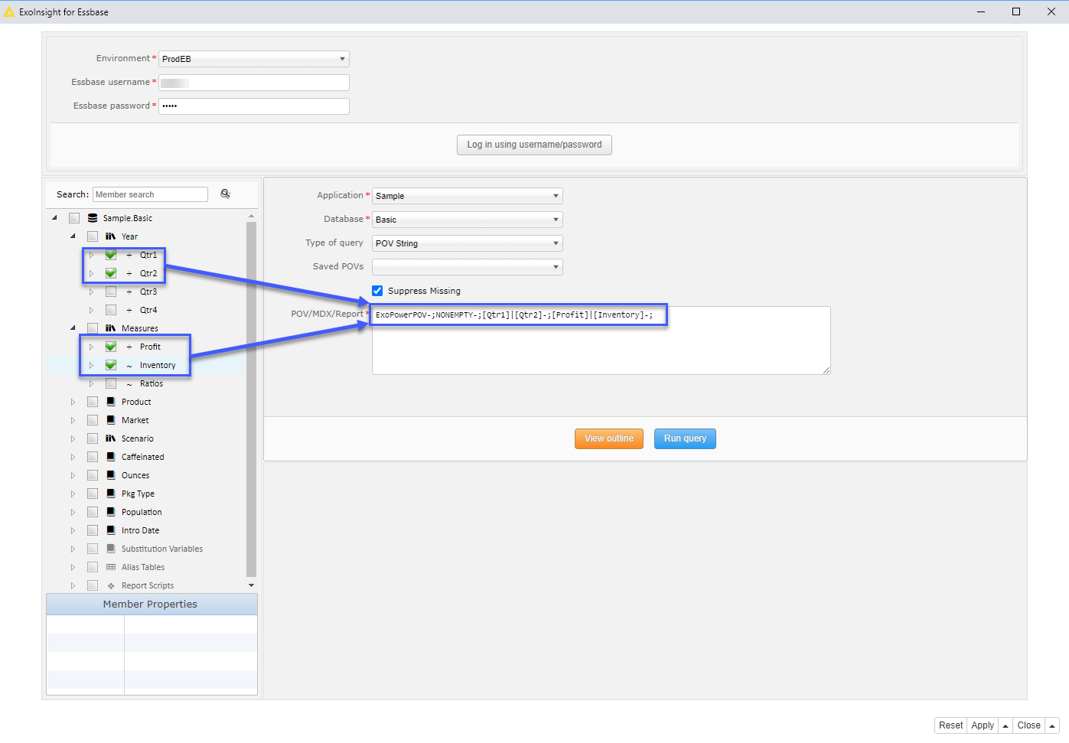1069x743 pixels.
Task: Open the Close button dropdown arrow
Action: pyautogui.click(x=1052, y=725)
